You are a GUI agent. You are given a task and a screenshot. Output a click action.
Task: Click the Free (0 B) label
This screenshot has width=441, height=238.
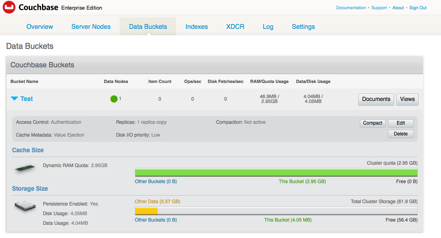pyautogui.click(x=407, y=182)
